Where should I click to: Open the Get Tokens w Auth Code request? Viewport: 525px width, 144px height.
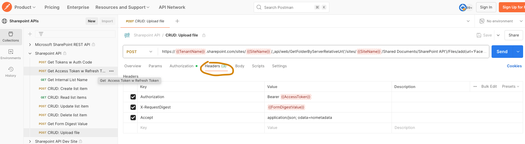70,62
